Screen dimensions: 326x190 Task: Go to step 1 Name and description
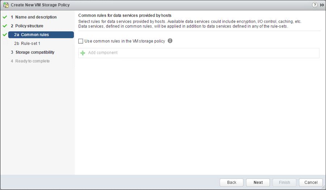coord(35,17)
